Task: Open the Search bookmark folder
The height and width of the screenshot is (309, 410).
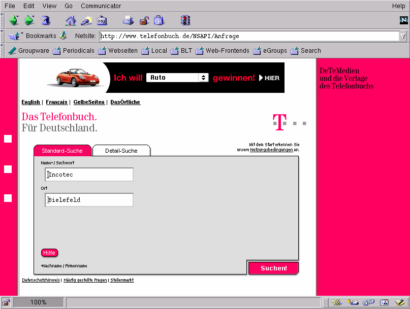Action: coord(306,51)
